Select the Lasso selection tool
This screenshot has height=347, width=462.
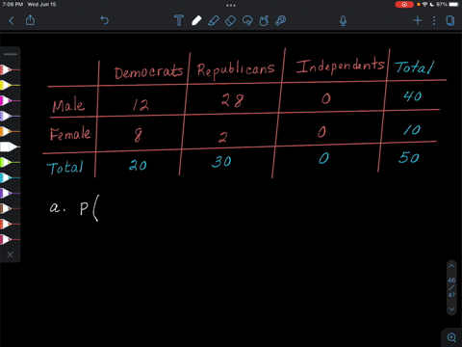point(247,21)
